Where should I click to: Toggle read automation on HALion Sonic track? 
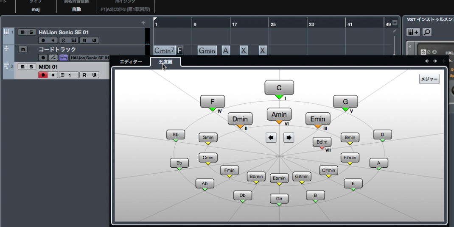[84, 40]
